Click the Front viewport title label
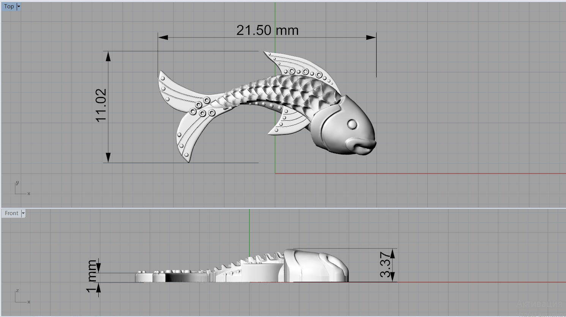Viewport: 566px width, 317px height. 11,213
